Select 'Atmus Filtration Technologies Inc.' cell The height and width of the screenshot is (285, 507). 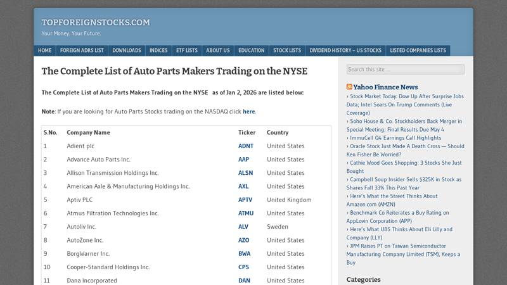tap(113, 213)
